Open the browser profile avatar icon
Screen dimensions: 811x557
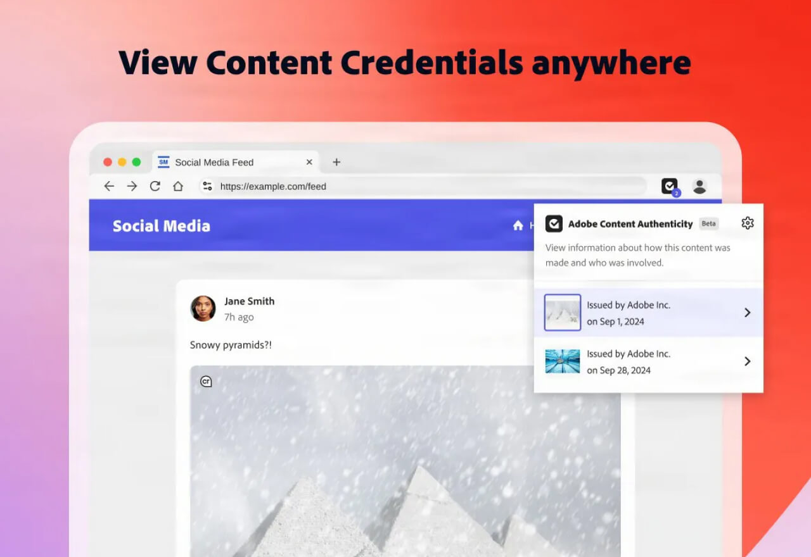699,186
